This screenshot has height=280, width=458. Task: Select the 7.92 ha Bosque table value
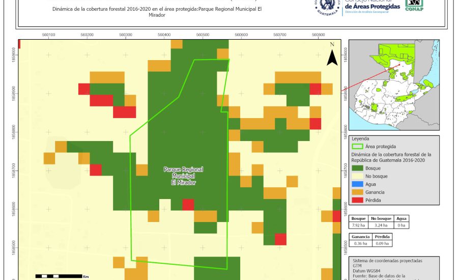(x=359, y=225)
